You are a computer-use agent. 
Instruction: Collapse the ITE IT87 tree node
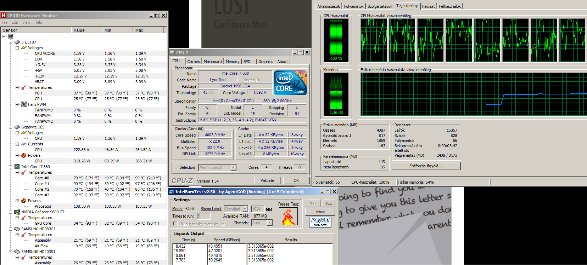(x=11, y=42)
